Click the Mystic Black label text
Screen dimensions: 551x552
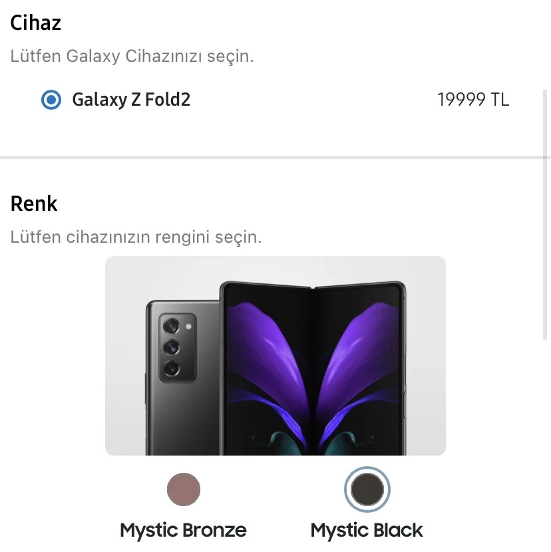point(367,530)
